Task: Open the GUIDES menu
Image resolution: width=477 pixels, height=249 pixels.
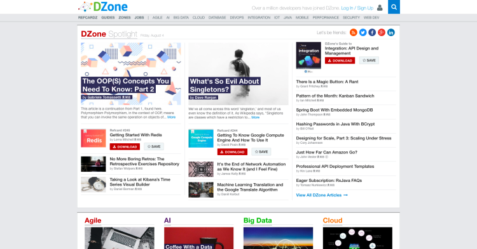Action: [108, 18]
